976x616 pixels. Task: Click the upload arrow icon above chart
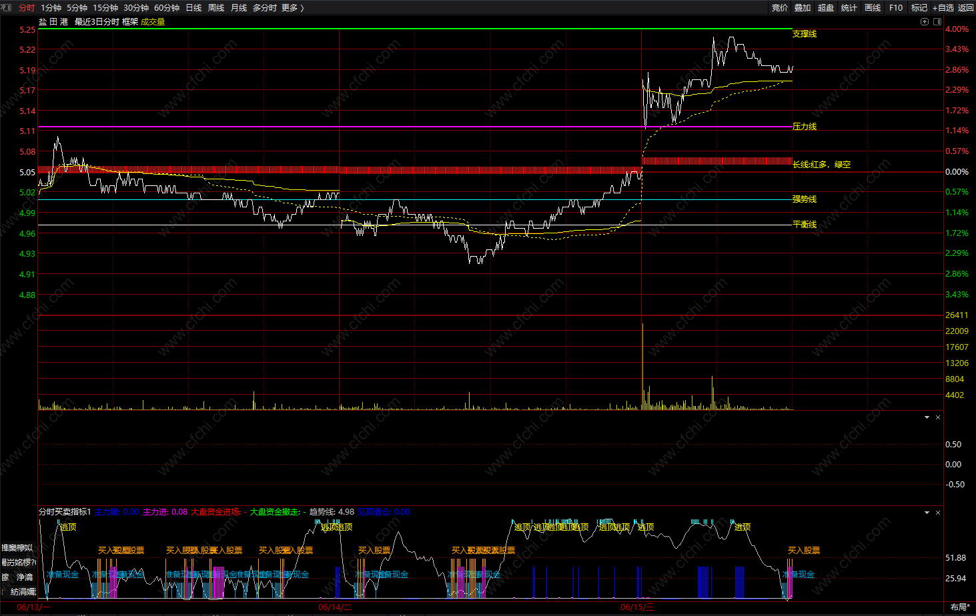[x=925, y=21]
